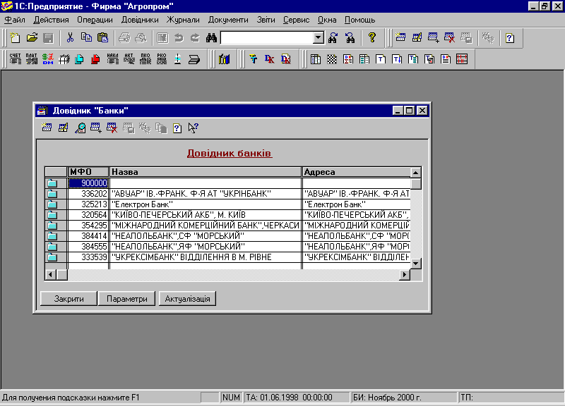
Task: Click the Адреса column header
Action: [x=357, y=172]
